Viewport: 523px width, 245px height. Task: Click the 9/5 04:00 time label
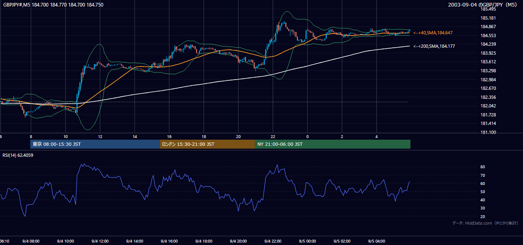tap(377, 241)
